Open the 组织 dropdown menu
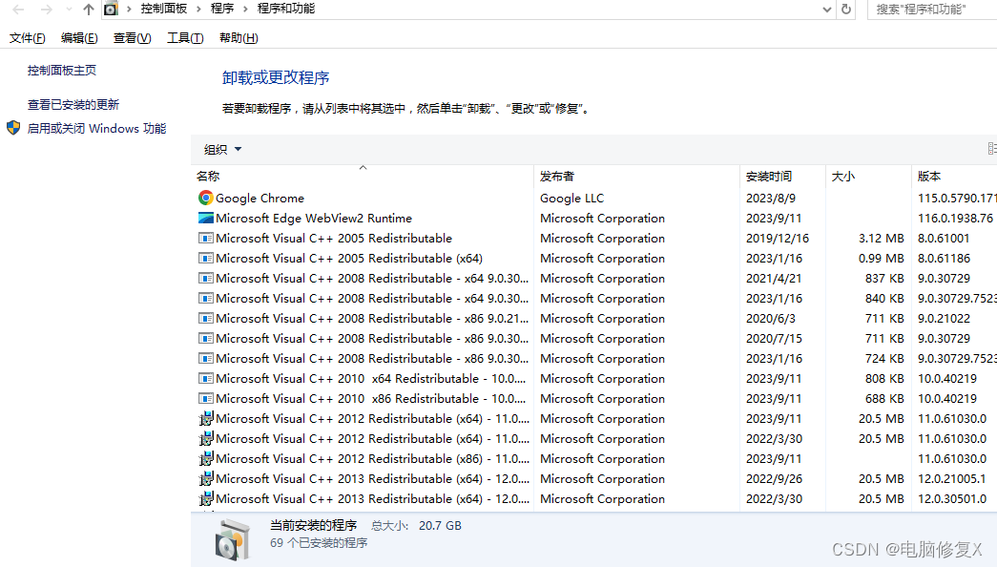The width and height of the screenshot is (997, 567). [222, 149]
